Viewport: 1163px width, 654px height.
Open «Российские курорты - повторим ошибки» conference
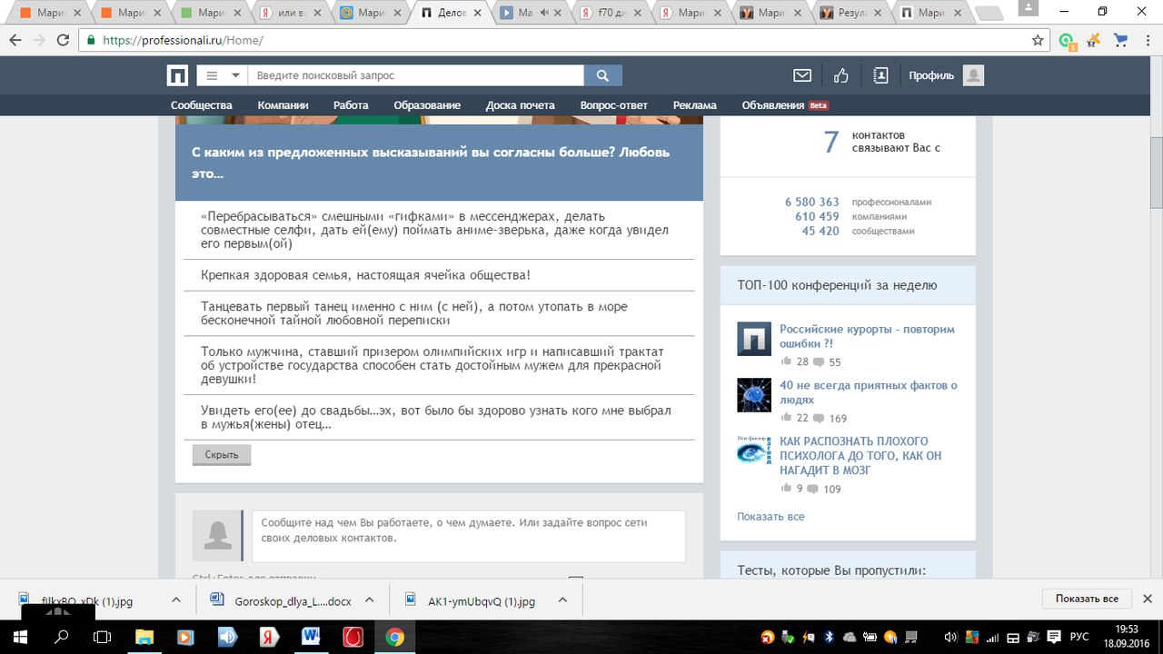(867, 336)
